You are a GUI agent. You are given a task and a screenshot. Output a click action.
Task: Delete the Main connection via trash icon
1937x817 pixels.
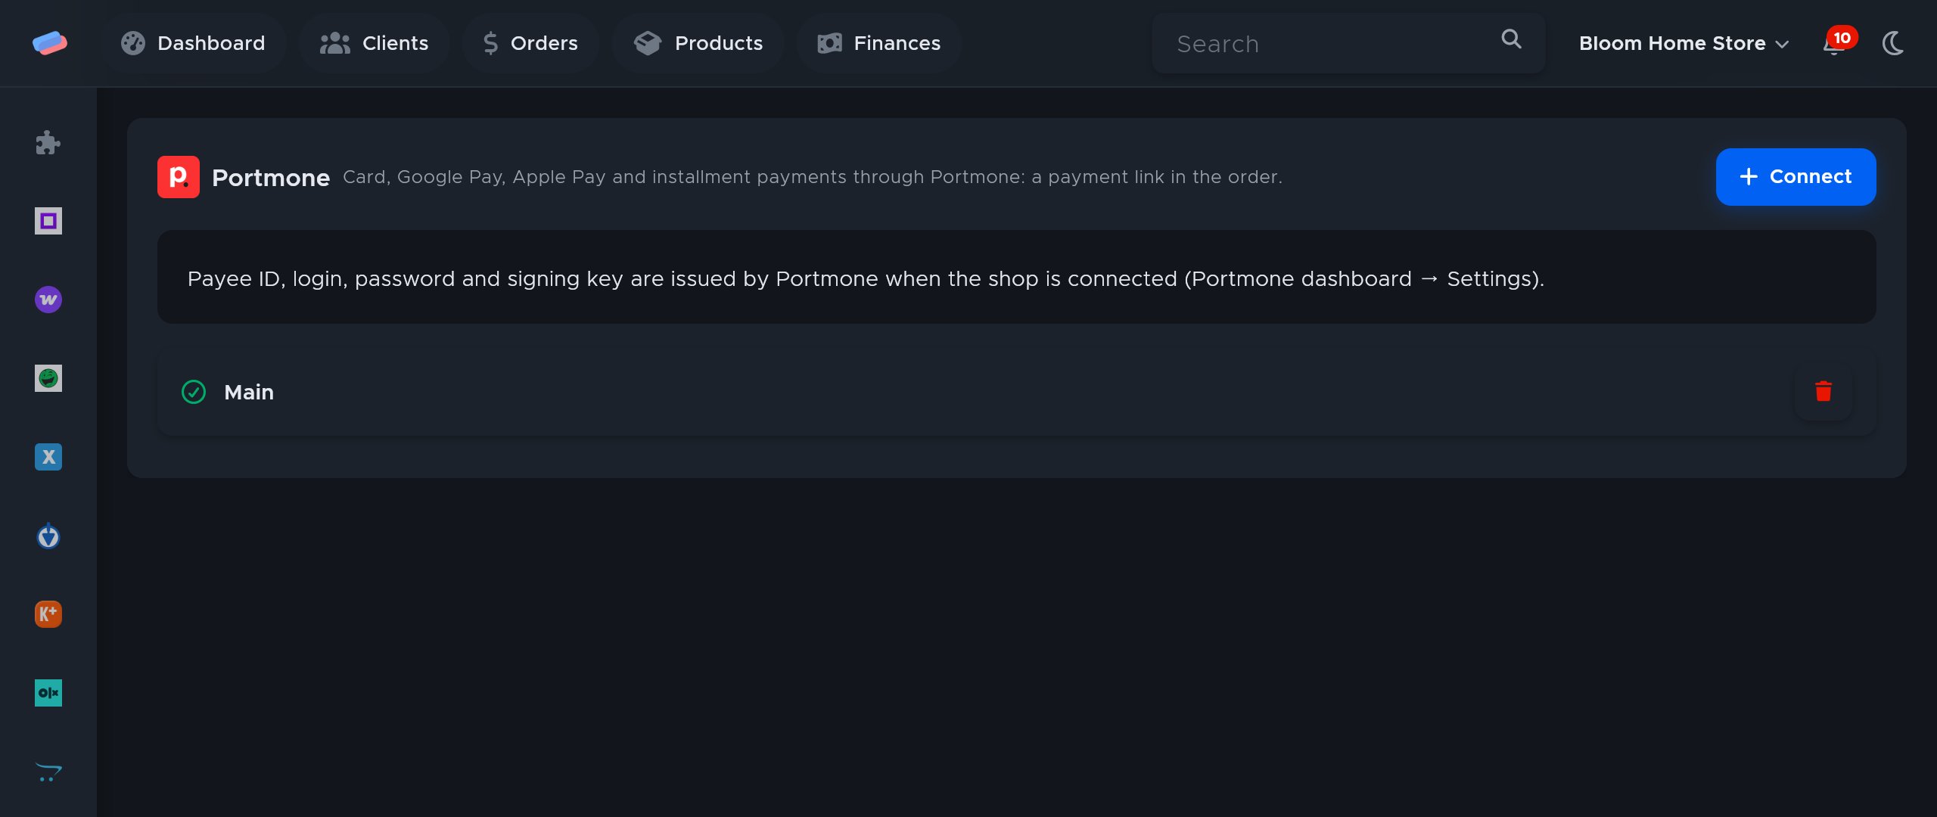[x=1824, y=392]
